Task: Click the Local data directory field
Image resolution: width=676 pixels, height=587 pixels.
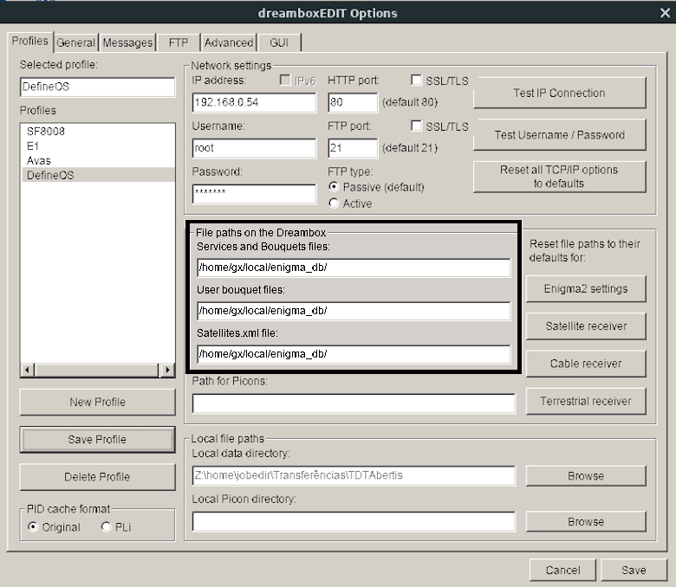Action: point(354,475)
